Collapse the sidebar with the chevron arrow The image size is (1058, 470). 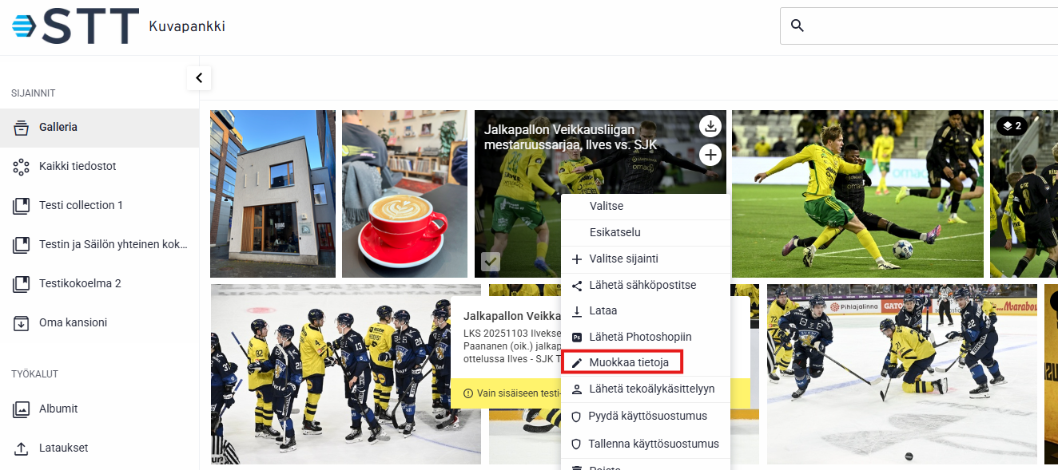(199, 78)
